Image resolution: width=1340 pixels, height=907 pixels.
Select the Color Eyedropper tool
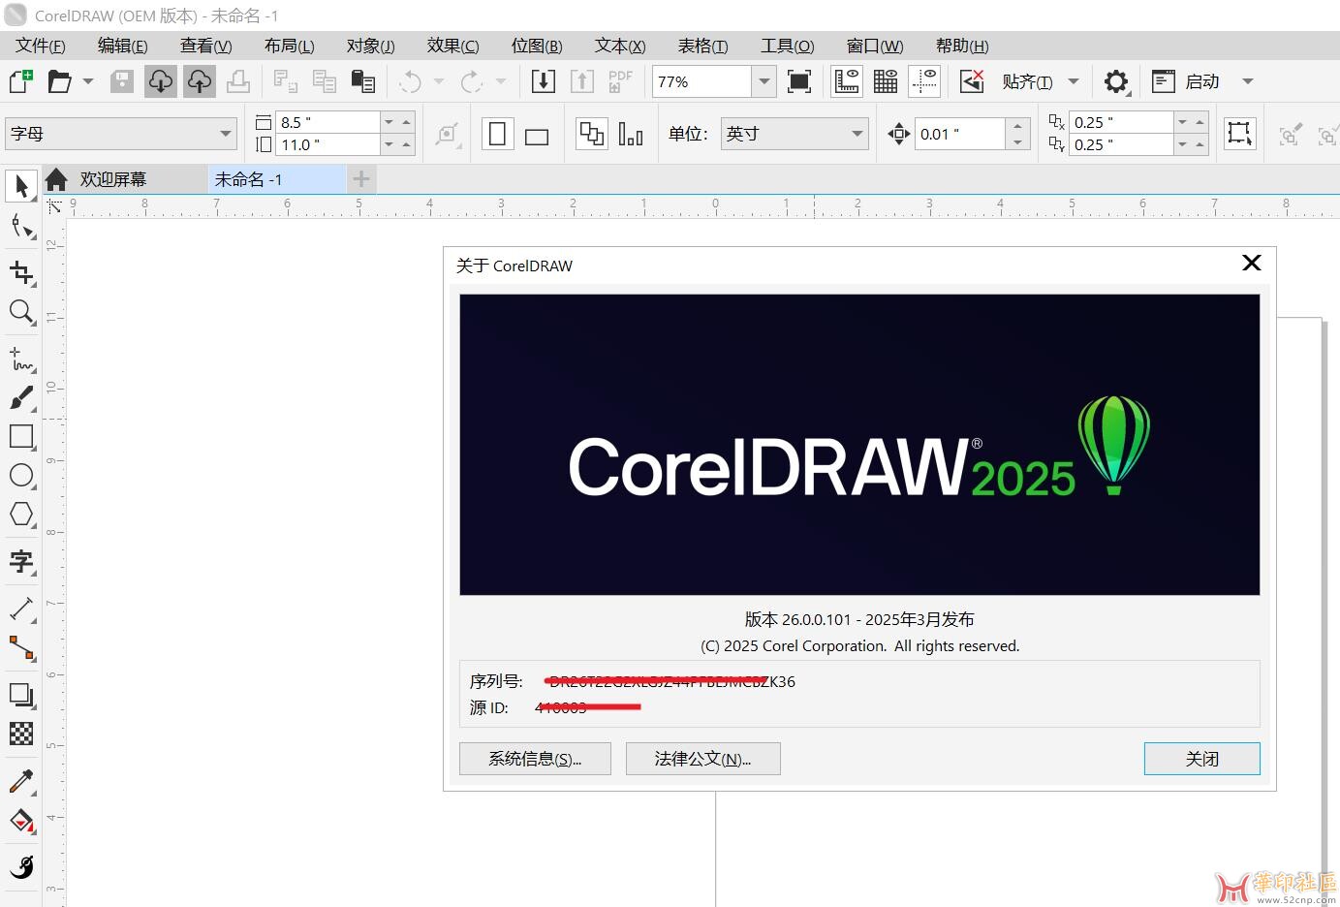coord(21,781)
